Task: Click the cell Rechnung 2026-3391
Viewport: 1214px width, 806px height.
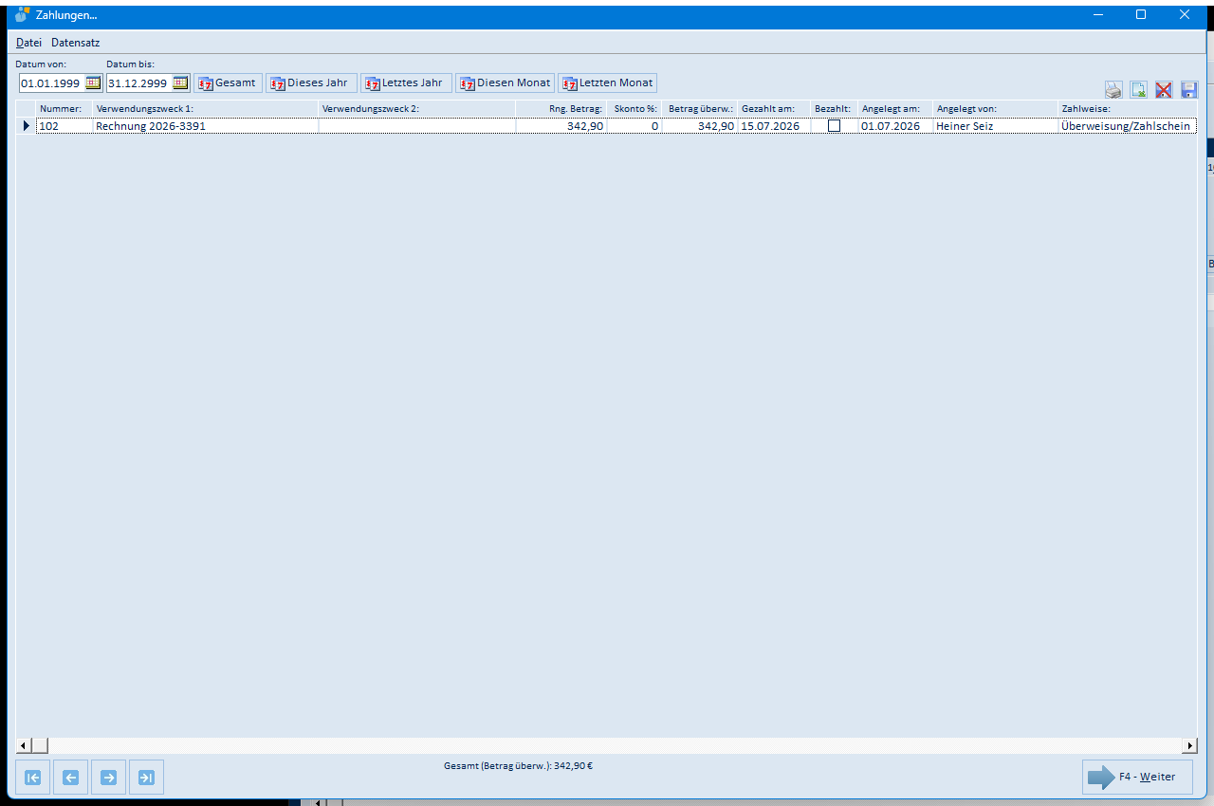Action: 205,125
